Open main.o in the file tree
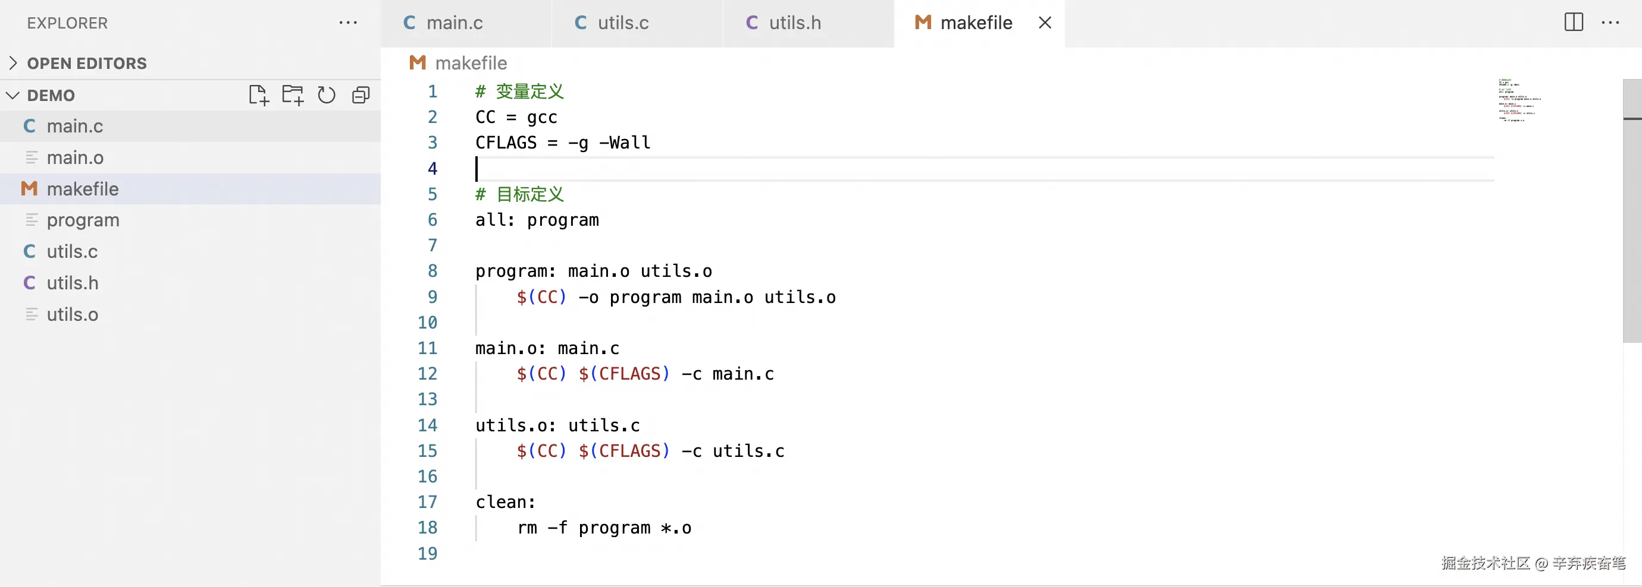The image size is (1642, 587). tap(75, 157)
